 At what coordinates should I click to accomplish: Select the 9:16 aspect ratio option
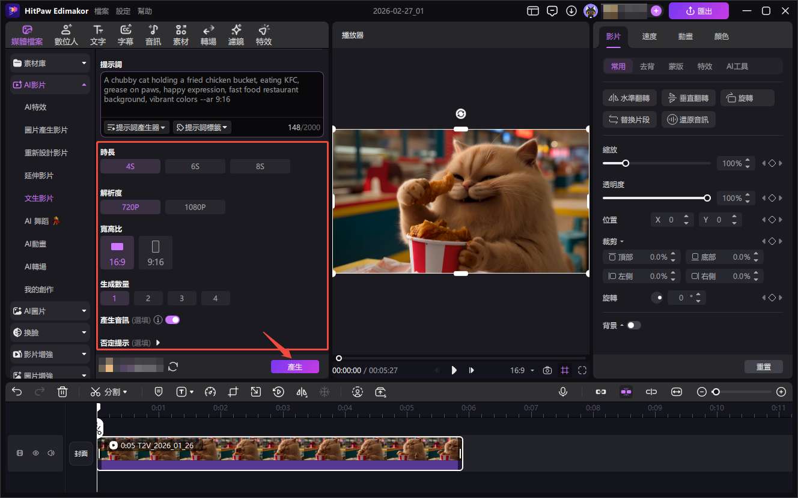(x=156, y=252)
